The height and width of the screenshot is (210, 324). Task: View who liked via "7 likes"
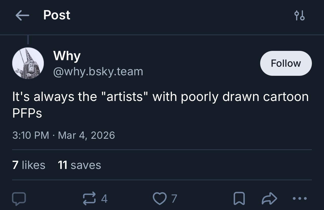tap(29, 165)
